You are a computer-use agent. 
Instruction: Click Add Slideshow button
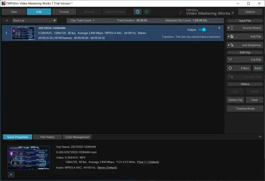pos(245,45)
